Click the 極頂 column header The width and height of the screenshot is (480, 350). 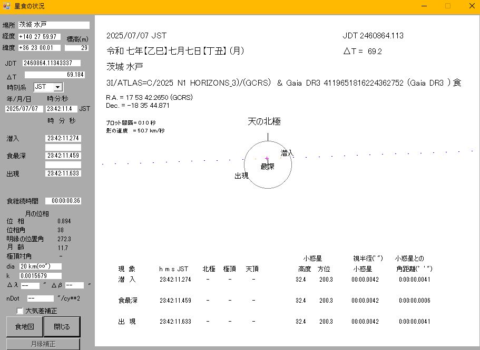coord(230,269)
